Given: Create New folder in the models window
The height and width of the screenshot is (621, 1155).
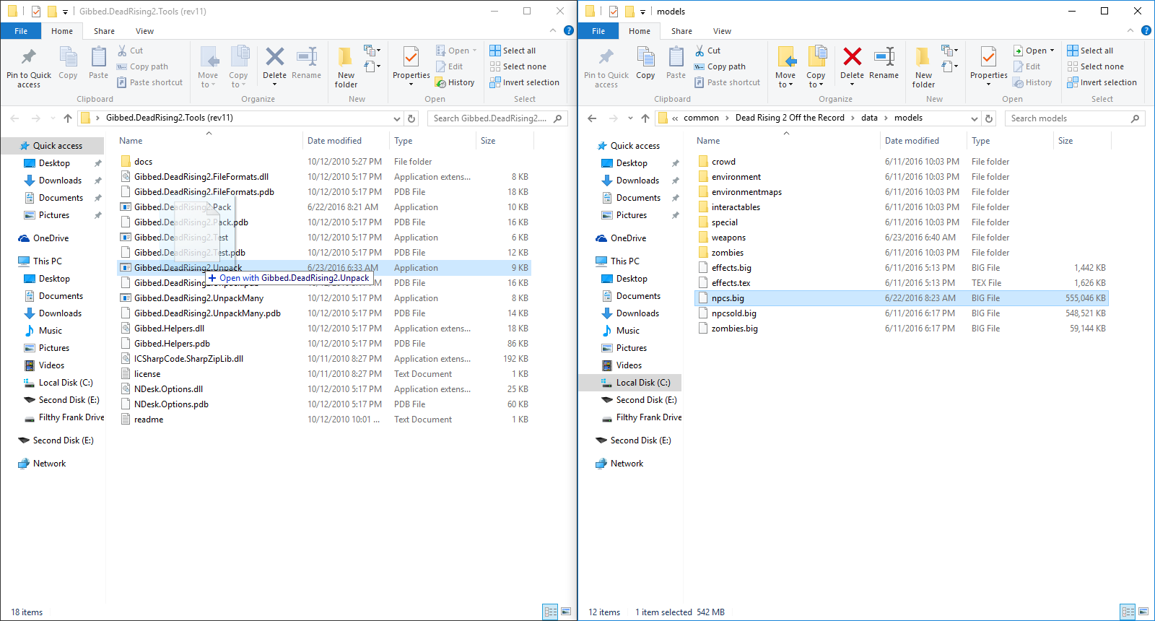Looking at the screenshot, I should pos(923,68).
